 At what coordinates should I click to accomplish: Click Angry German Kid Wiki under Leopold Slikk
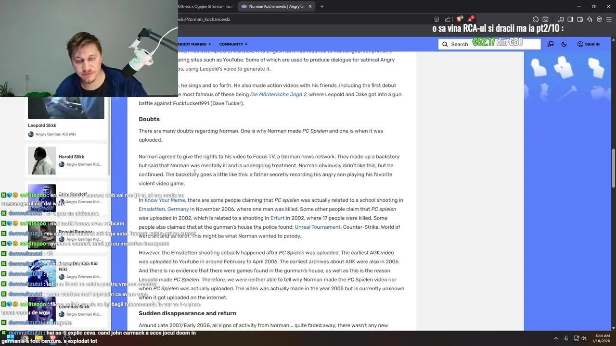[x=55, y=134]
